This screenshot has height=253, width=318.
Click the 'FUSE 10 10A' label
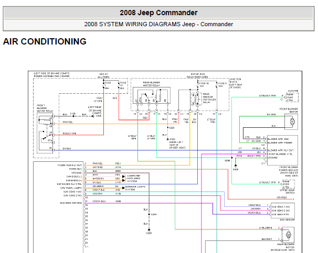coord(204,85)
